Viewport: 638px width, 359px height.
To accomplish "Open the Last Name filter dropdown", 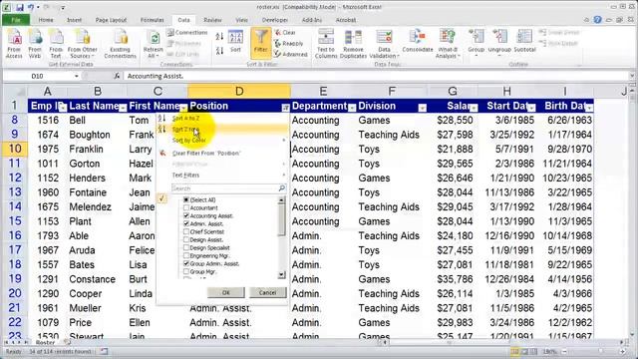I will click(123, 108).
